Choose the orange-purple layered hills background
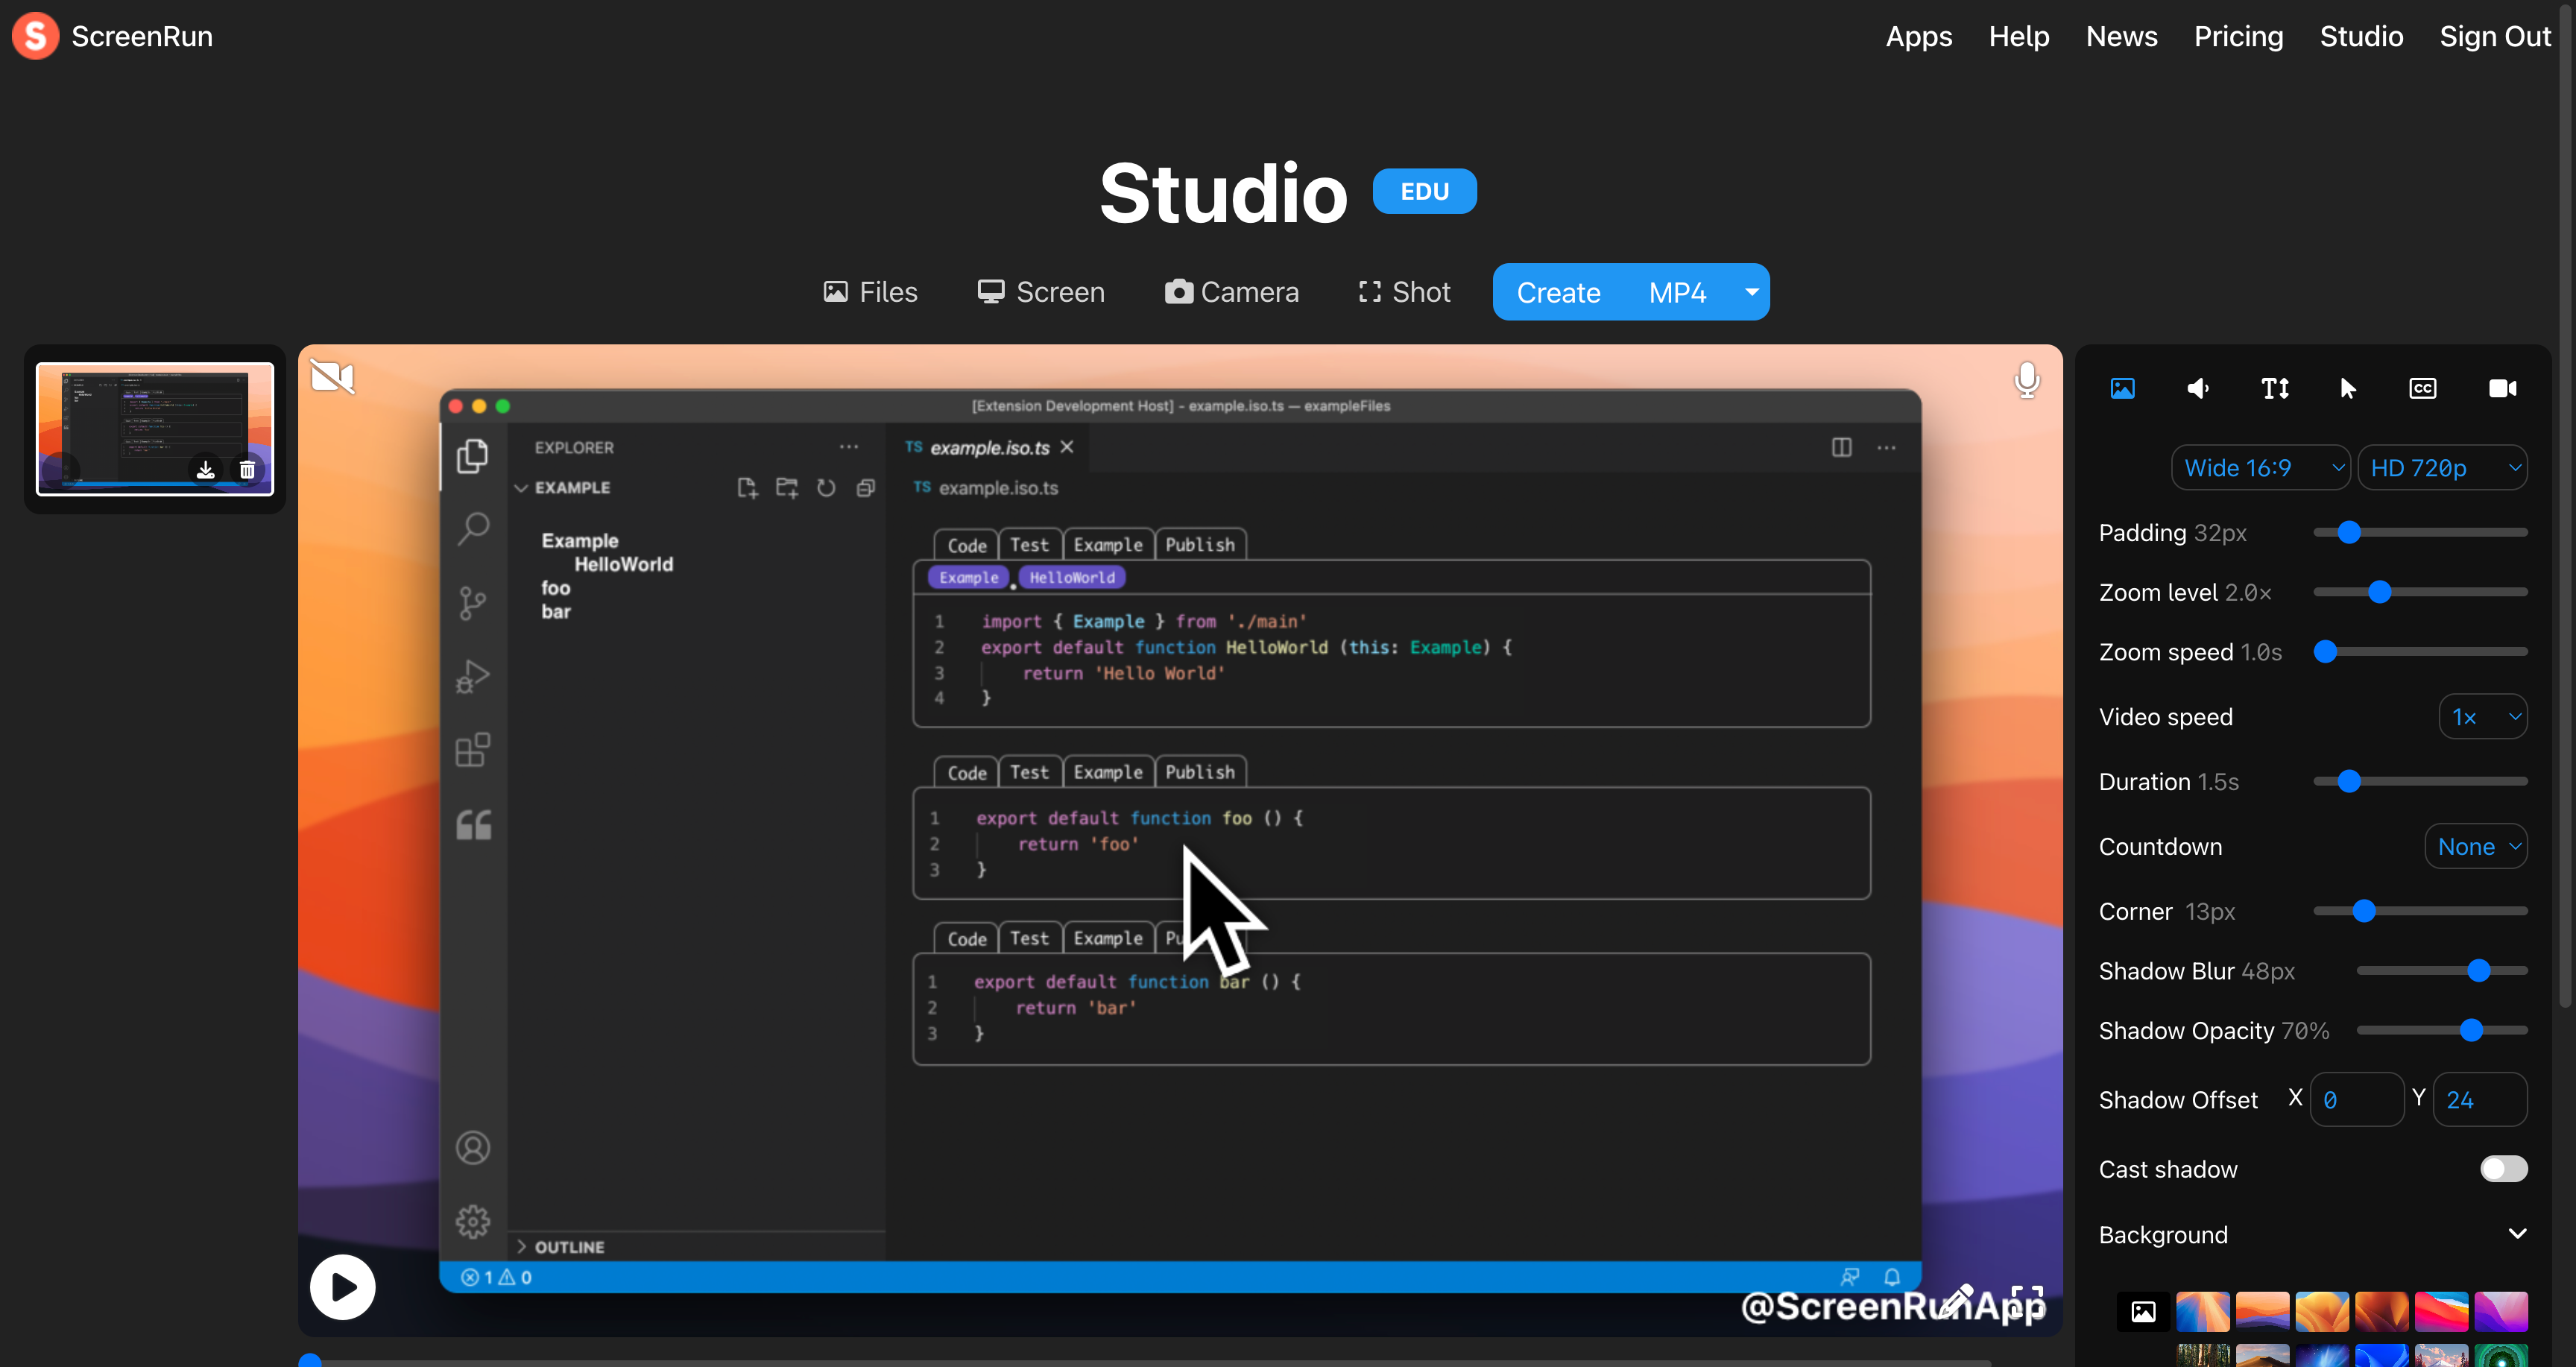2576x1367 pixels. click(2262, 1311)
